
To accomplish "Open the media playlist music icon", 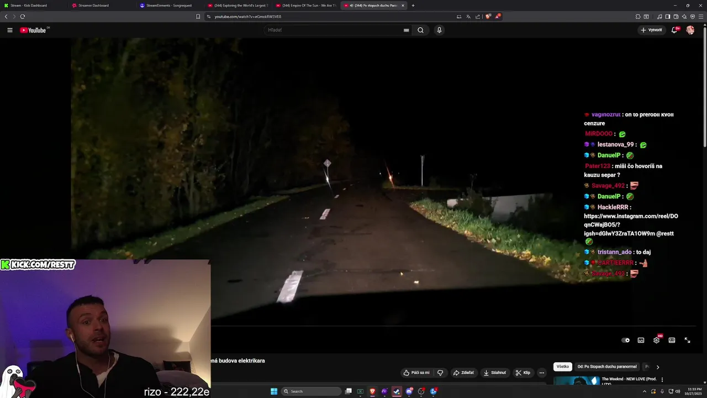I will click(x=659, y=17).
